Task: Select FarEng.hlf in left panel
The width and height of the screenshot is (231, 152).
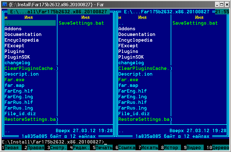Action: pyautogui.click(x=19, y=91)
